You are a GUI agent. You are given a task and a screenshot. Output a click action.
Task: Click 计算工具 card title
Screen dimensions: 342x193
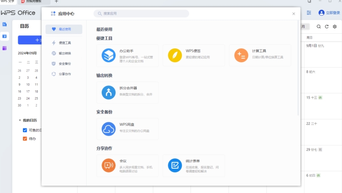259,51
